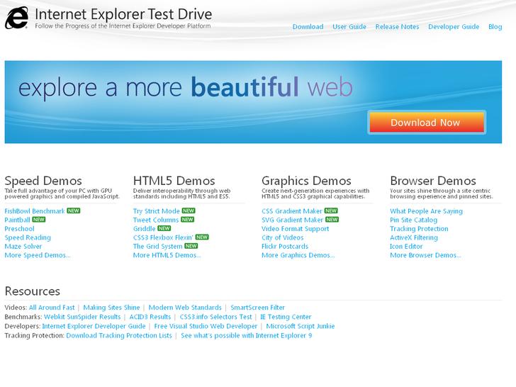Click the Download Now button
516x387 pixels.
click(425, 123)
